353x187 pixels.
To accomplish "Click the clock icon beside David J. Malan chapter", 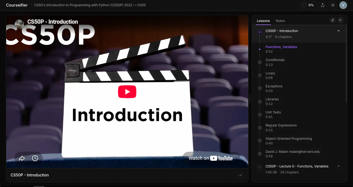I will click(260, 154).
